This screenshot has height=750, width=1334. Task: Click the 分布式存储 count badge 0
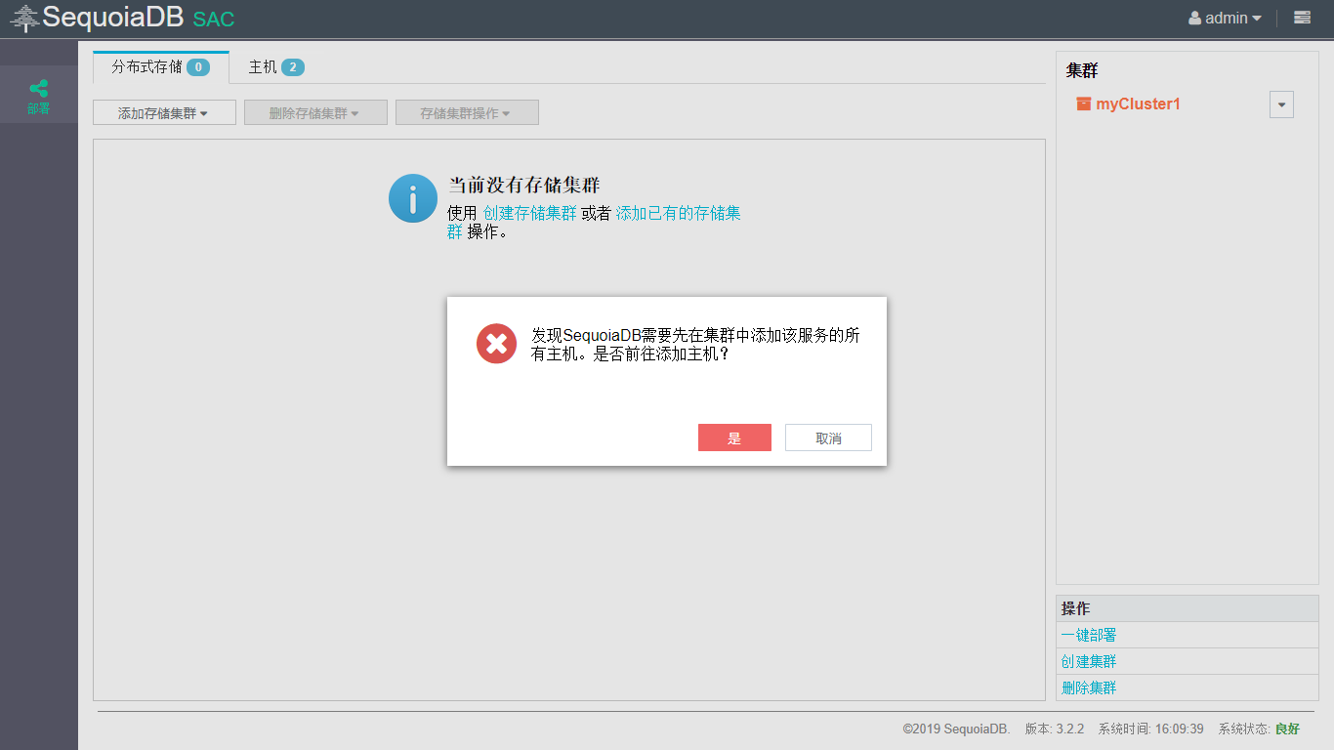click(x=198, y=67)
